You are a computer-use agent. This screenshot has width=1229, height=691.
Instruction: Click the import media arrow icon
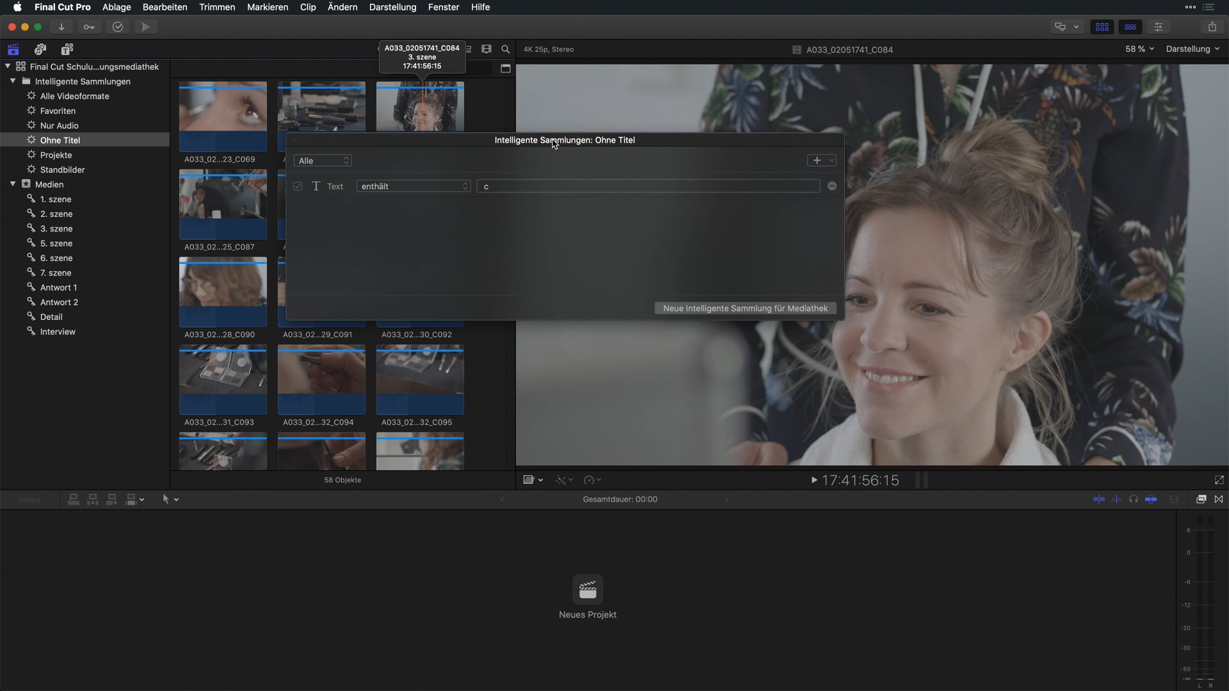(x=61, y=27)
